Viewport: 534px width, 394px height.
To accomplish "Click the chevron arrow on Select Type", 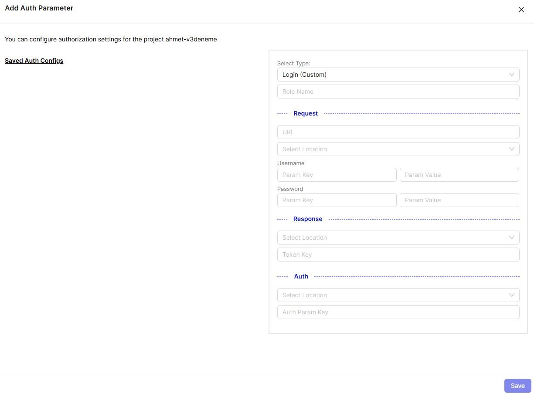I will tap(512, 75).
